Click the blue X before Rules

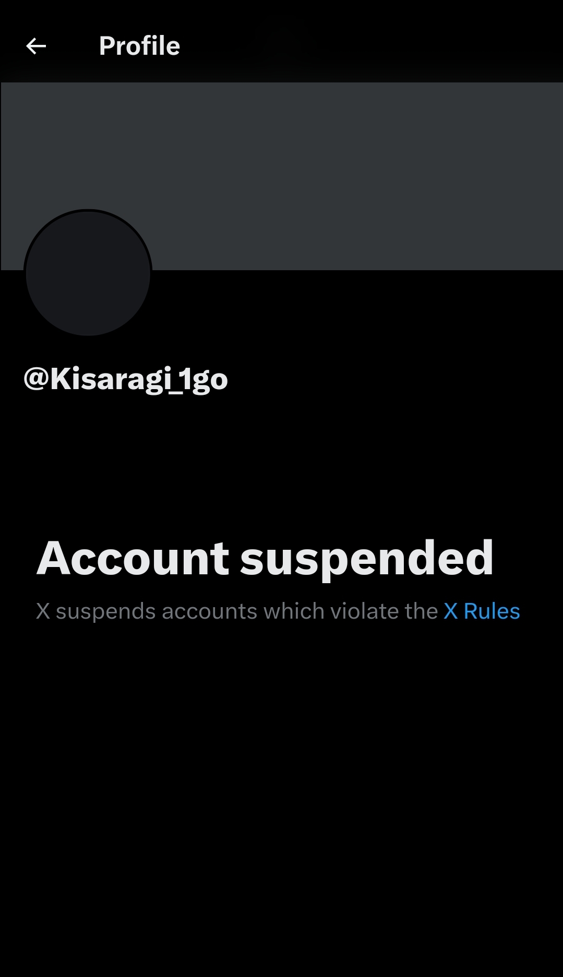pos(451,611)
